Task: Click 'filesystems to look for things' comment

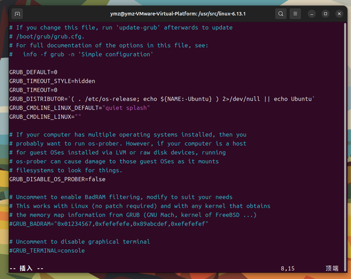Action: pyautogui.click(x=66, y=170)
